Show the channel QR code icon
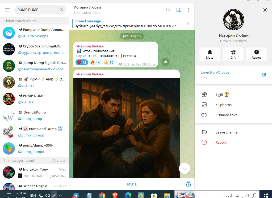The height and width of the screenshot is (198, 272). 264,75
